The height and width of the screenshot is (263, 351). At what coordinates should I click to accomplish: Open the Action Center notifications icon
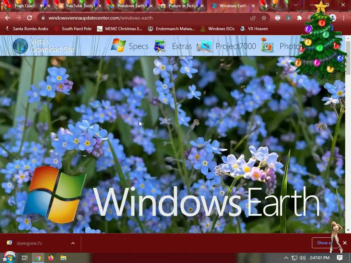[340, 258]
